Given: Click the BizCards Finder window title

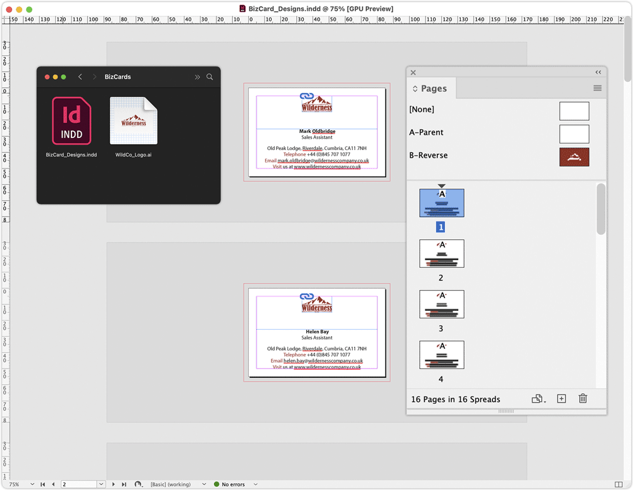Looking at the screenshot, I should tap(118, 77).
